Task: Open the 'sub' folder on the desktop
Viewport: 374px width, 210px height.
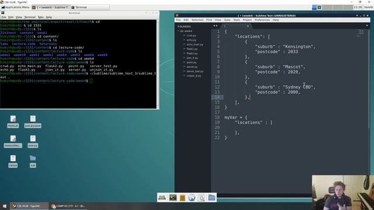Action: 33,161
